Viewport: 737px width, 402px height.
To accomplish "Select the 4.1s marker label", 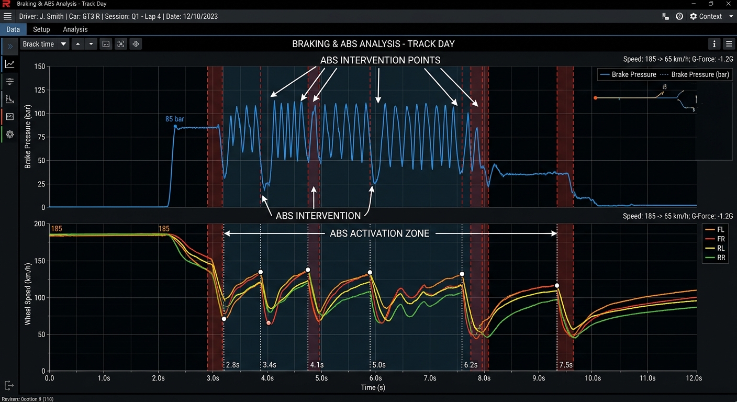I will [x=317, y=365].
